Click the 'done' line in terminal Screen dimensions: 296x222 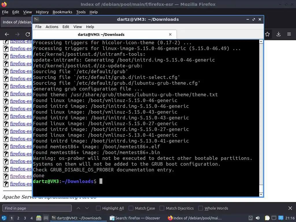(39, 175)
